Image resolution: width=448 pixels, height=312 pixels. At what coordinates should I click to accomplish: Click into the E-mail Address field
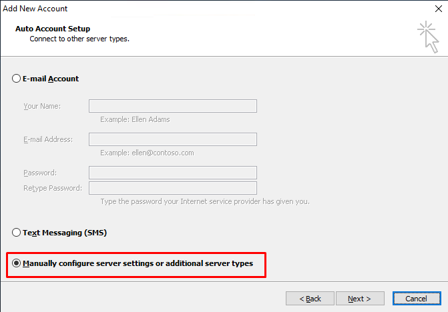[172, 139]
